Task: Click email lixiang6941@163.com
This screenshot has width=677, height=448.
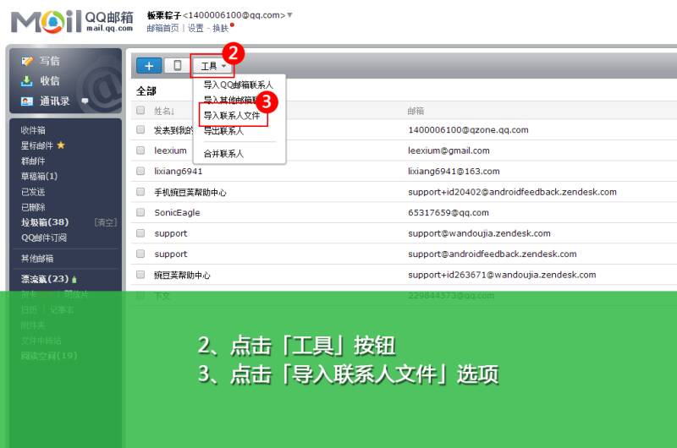Action: (454, 172)
